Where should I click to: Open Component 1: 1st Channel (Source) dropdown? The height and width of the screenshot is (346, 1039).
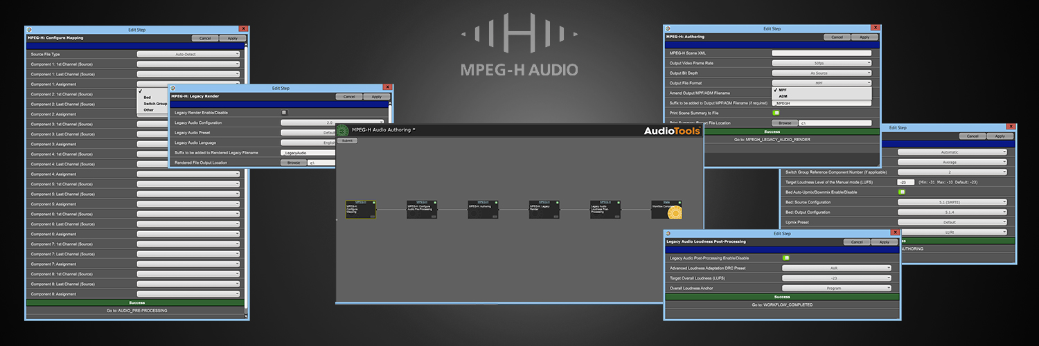(188, 64)
